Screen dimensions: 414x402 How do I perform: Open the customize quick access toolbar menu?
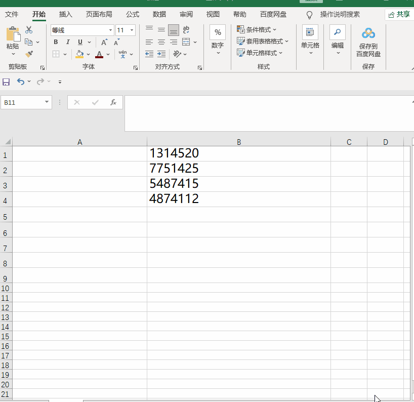pos(60,82)
